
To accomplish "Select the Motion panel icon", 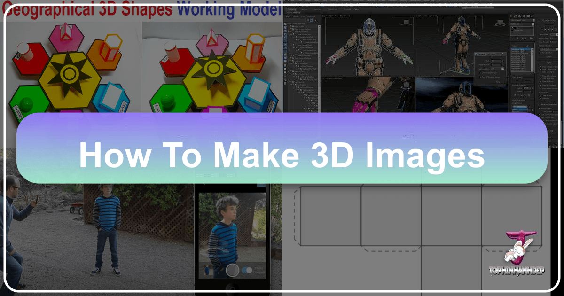I will (x=524, y=16).
